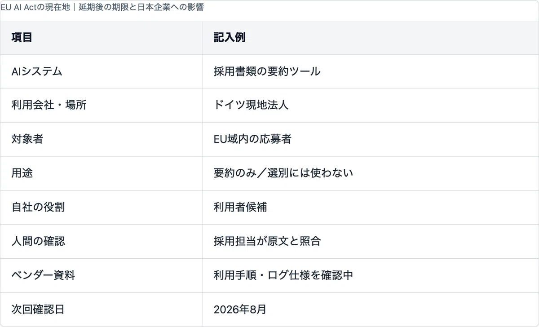
Task: Click the cell 'EU域内の応募者'
Action: coord(252,139)
